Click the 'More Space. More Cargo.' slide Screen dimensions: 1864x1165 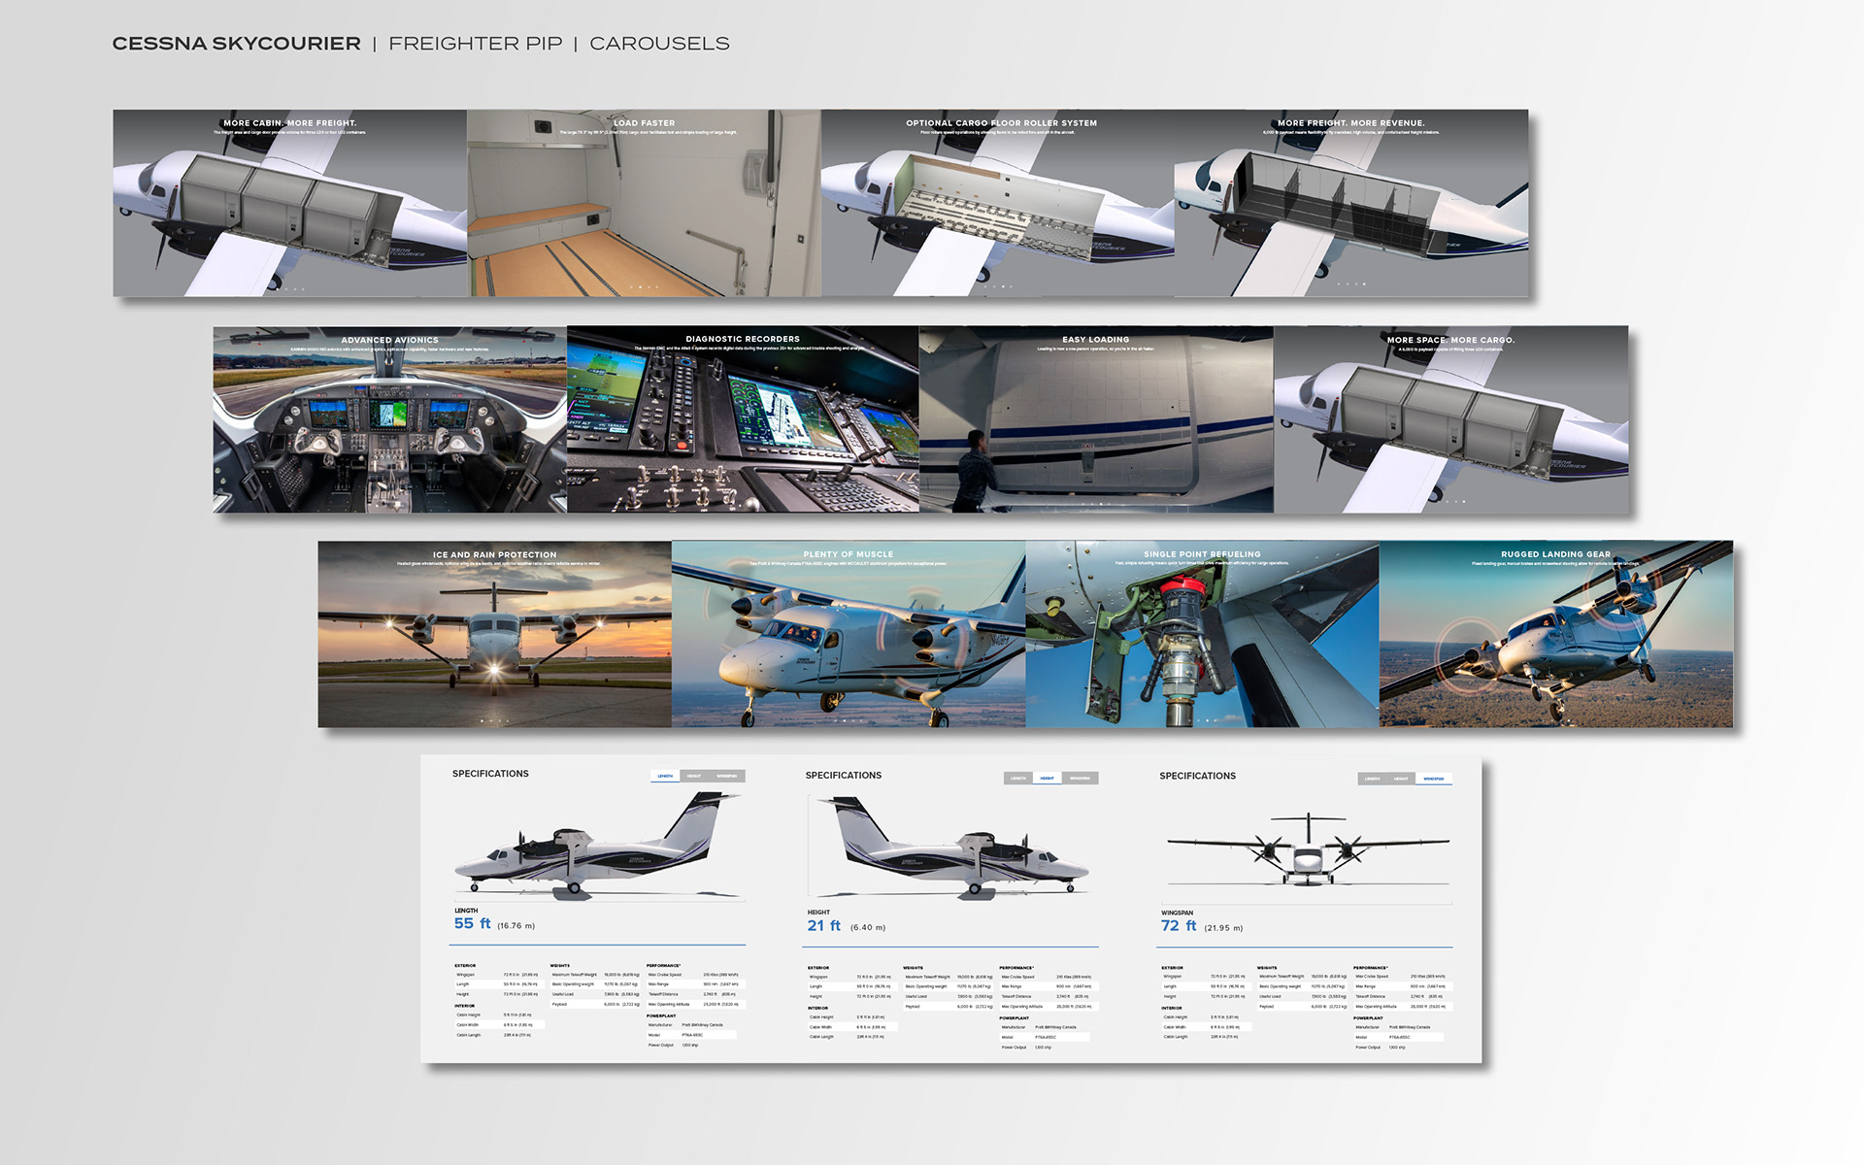(1450, 419)
